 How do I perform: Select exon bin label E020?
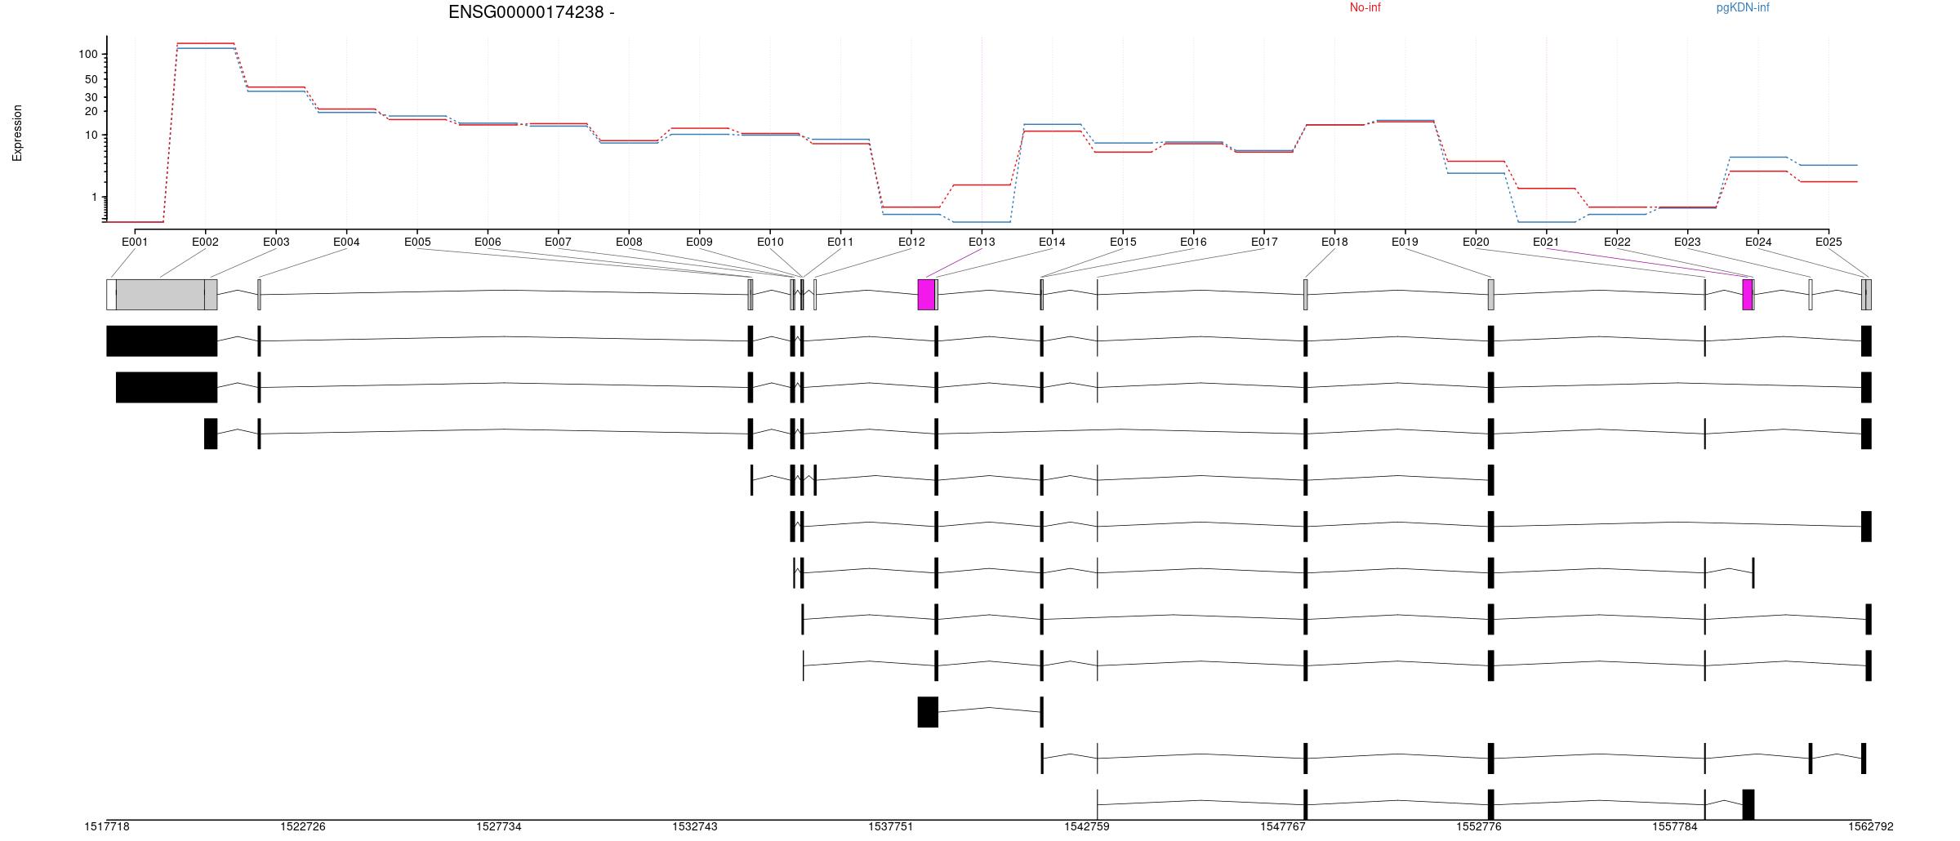[1476, 242]
